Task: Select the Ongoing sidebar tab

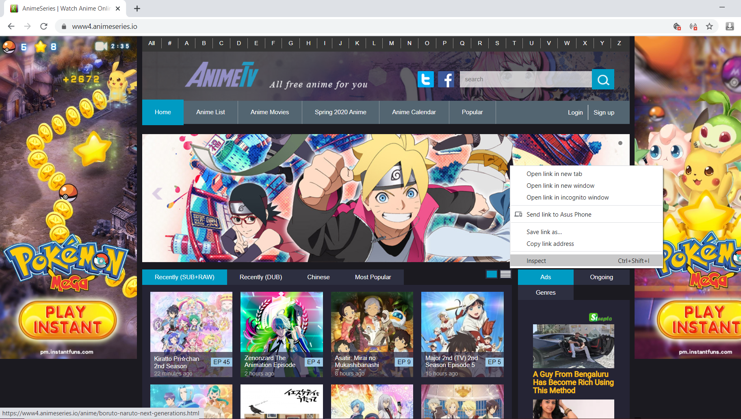Action: point(601,277)
